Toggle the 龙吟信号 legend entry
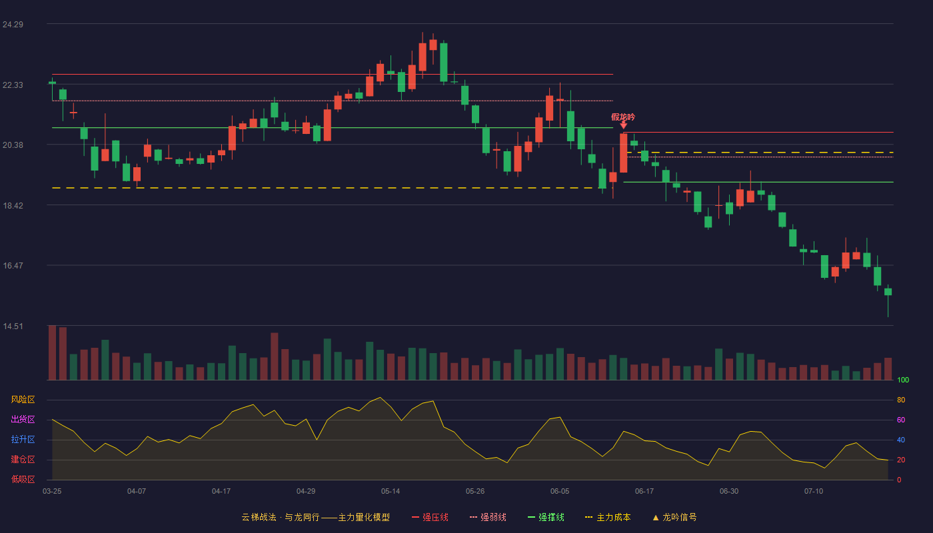 [x=674, y=517]
